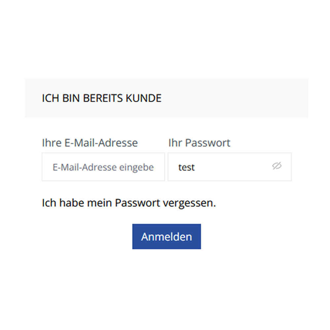Submit login via the blue Anmelden button
This screenshot has width=330, height=330.
pyautogui.click(x=166, y=237)
